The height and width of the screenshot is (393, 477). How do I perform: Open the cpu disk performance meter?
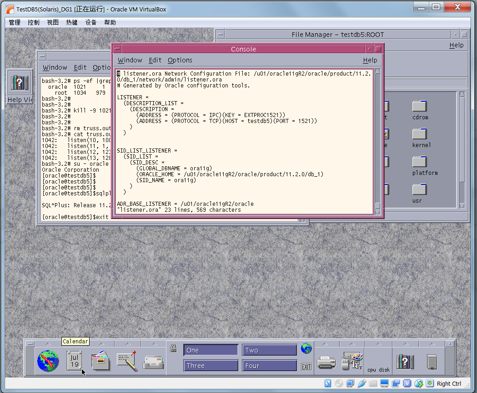[x=378, y=369]
